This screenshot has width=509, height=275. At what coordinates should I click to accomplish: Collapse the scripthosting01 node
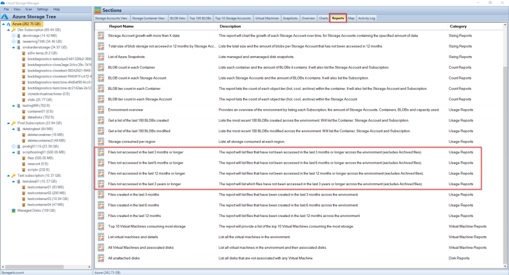(13, 152)
